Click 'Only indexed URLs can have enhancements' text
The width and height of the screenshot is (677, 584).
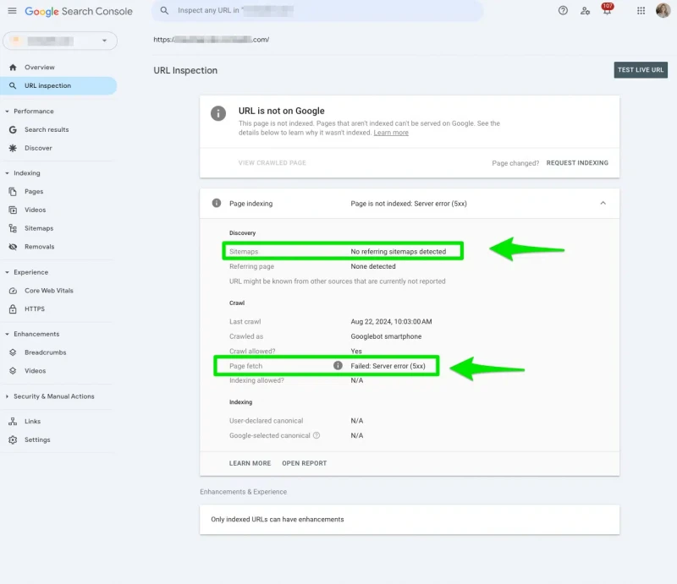point(278,519)
